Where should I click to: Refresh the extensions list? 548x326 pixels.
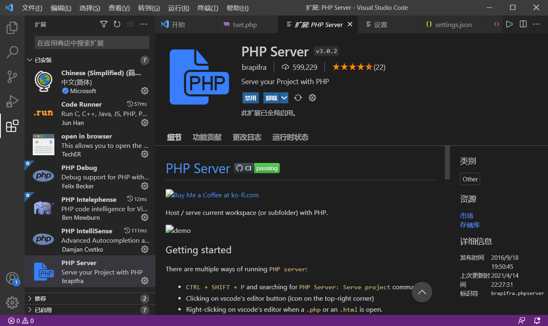[117, 25]
